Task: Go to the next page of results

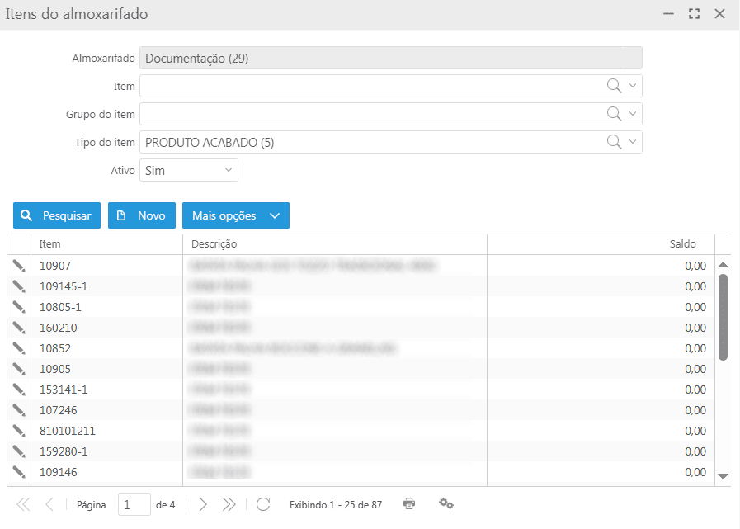Action: tap(203, 504)
